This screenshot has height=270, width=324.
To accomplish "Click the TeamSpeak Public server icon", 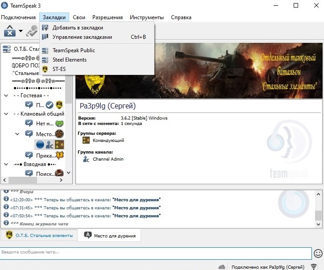I will point(45,50).
